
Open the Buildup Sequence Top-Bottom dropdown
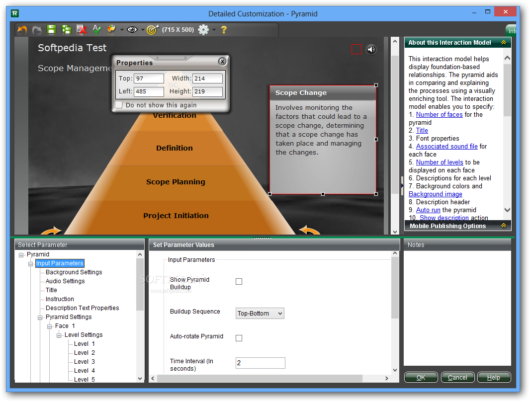click(x=260, y=314)
